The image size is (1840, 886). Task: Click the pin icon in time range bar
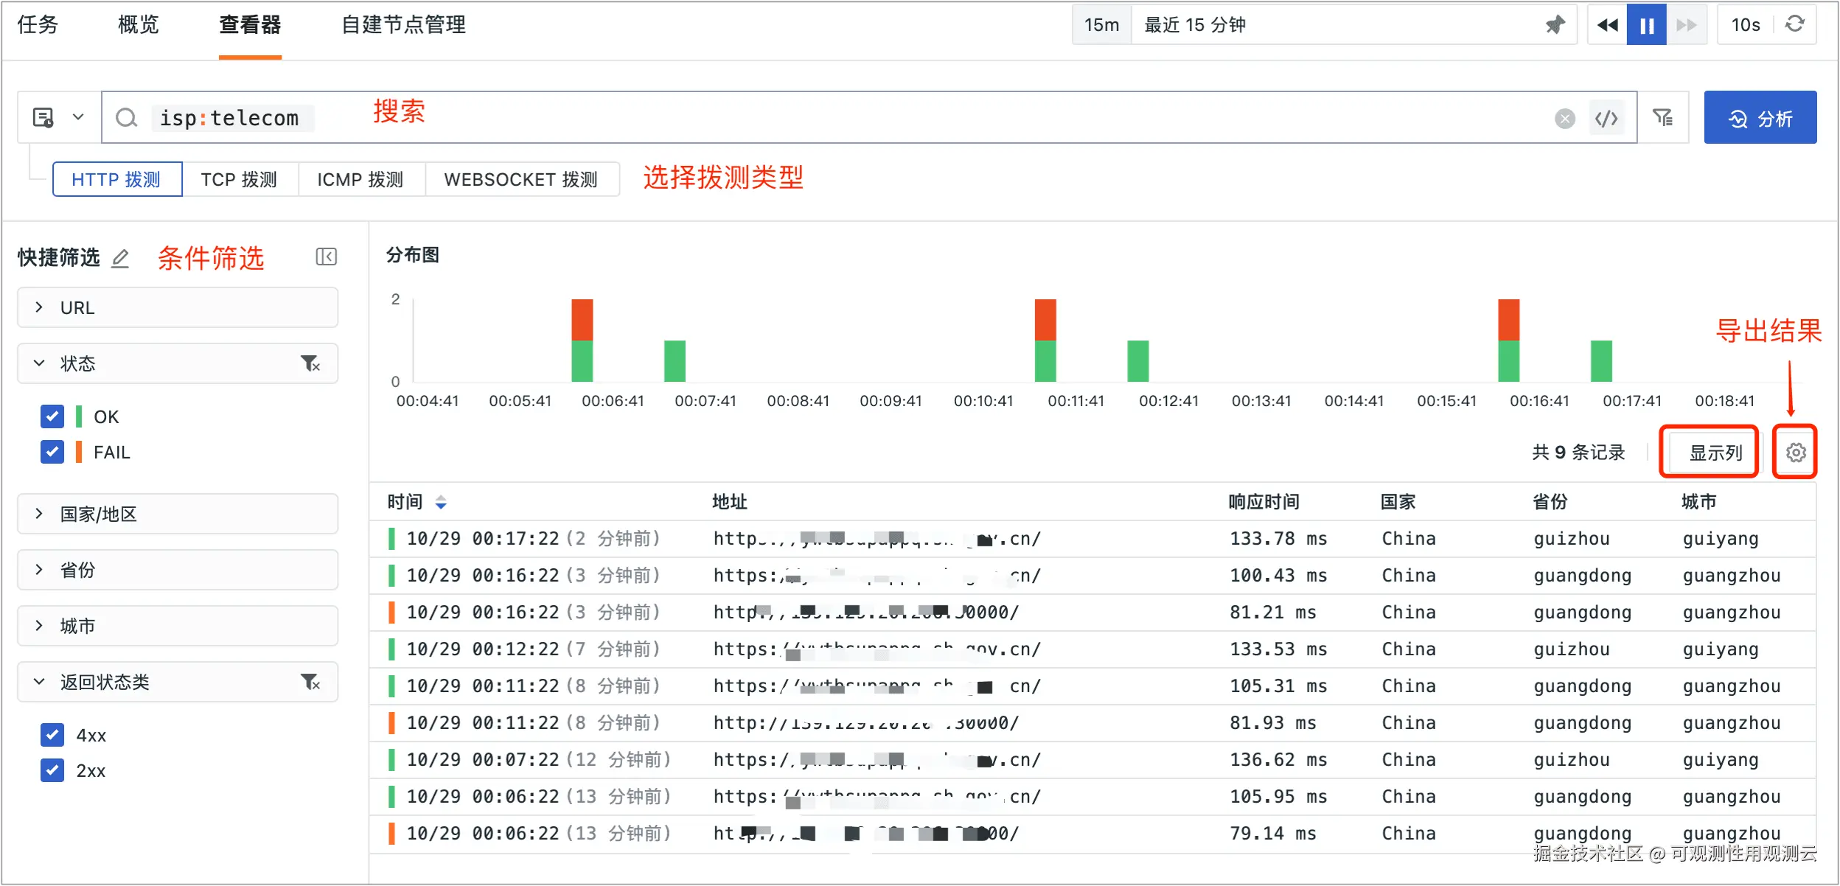(x=1555, y=25)
